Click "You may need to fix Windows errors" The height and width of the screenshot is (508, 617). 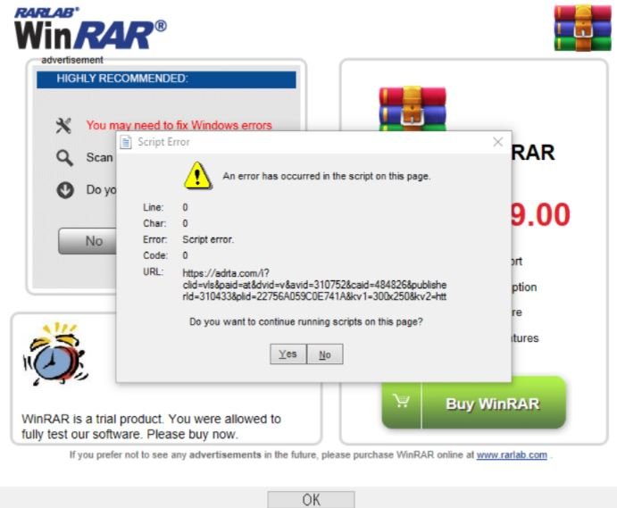click(179, 125)
